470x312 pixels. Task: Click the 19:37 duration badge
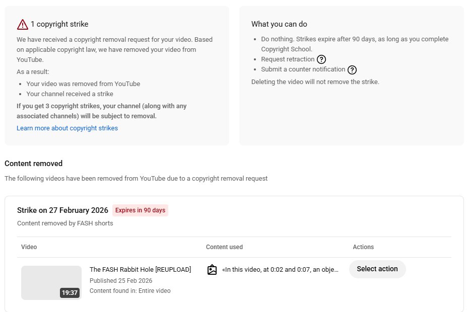70,293
